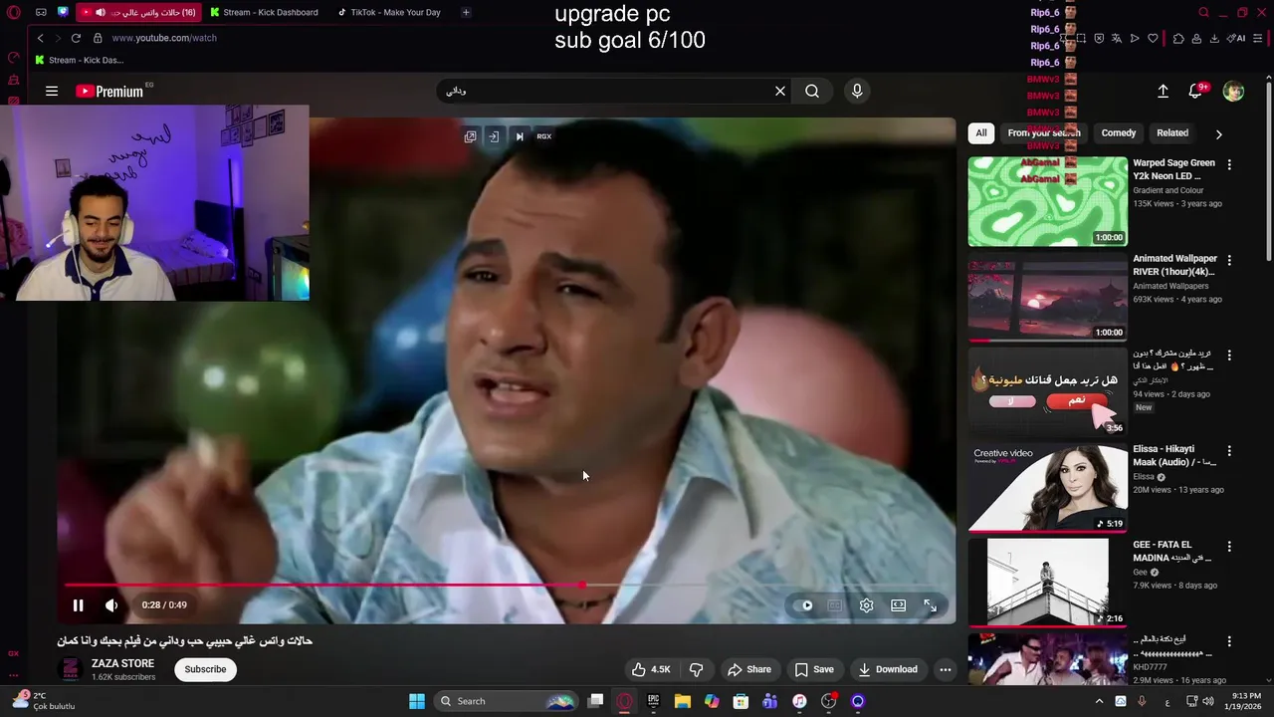Click the taskbar Search box
The height and width of the screenshot is (717, 1274).
[508, 701]
